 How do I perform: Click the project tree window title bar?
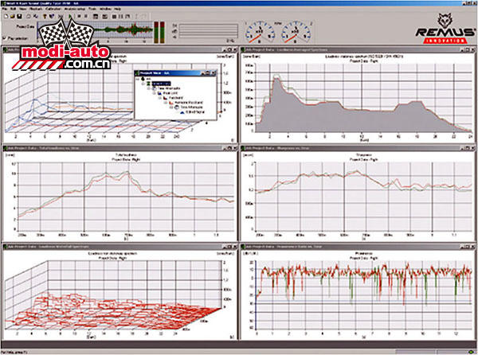pyautogui.click(x=175, y=73)
